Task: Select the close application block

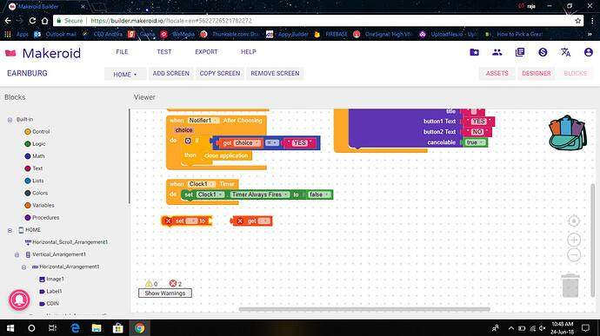Action: (x=226, y=155)
